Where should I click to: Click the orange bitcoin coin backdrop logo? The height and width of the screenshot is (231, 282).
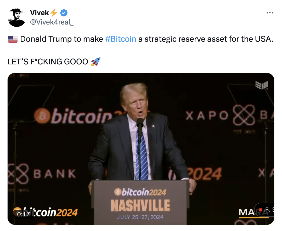[x=42, y=116]
